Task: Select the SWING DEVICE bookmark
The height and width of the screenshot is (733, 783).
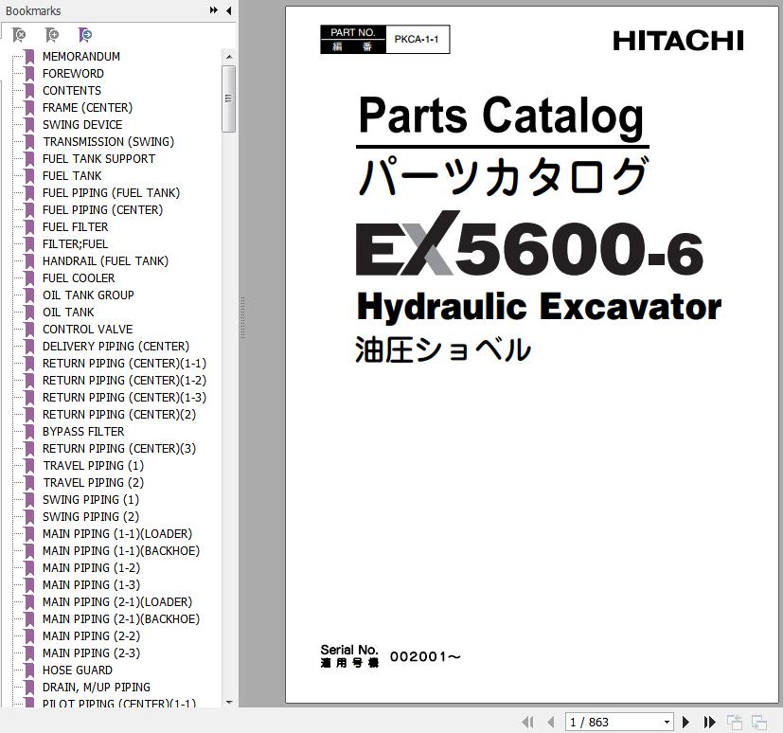Action: pos(82,124)
